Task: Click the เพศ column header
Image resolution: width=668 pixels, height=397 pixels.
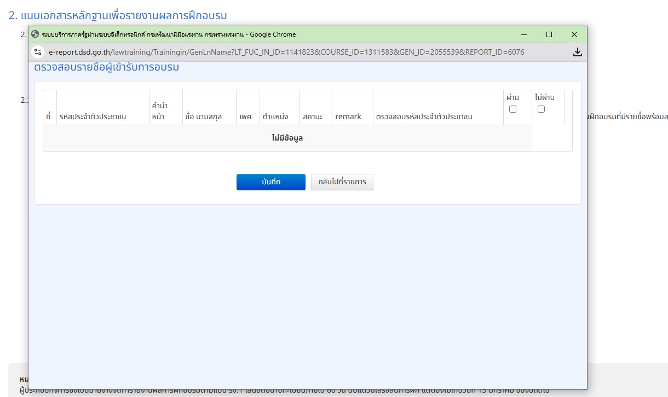Action: click(x=245, y=116)
